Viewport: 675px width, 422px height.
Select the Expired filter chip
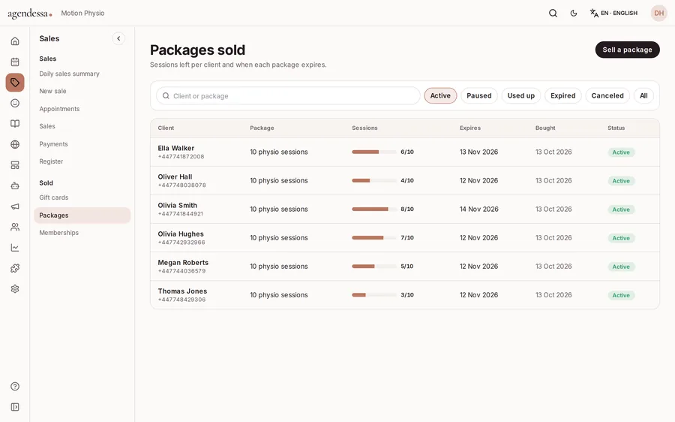563,95
